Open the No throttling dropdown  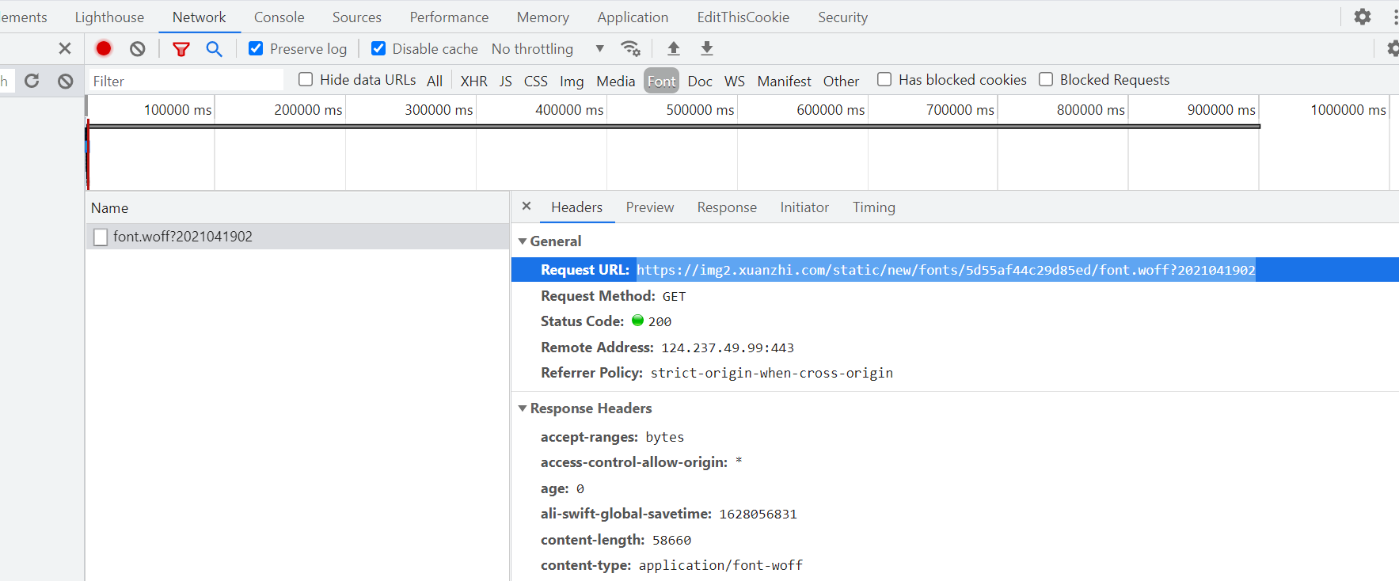[x=548, y=49]
